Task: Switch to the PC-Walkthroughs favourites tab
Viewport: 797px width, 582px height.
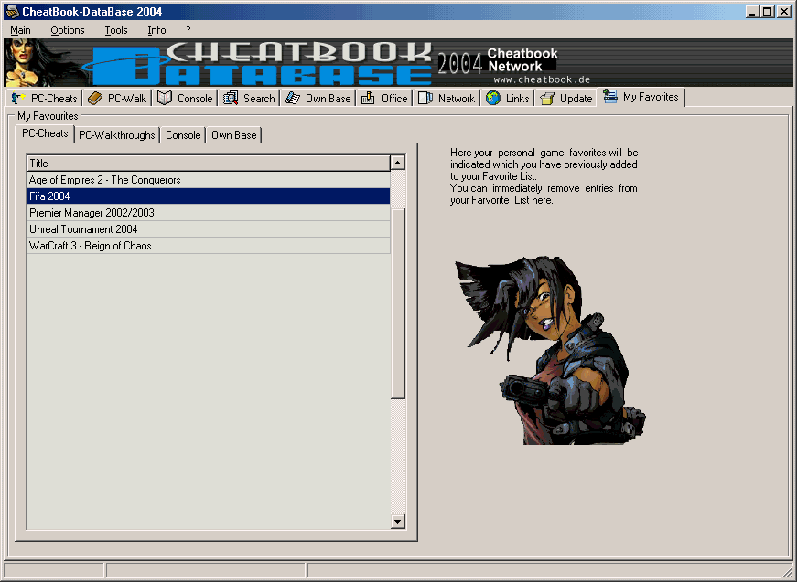Action: pyautogui.click(x=117, y=135)
